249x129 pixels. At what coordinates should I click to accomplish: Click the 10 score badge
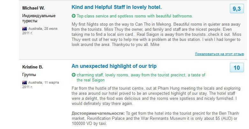point(237,68)
